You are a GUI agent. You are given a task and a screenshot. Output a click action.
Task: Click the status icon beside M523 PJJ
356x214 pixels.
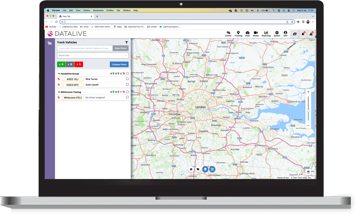coord(58,79)
